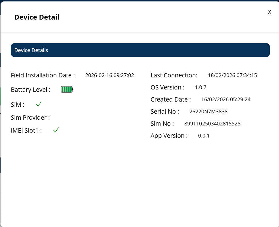Select the Device Details section header bar
This screenshot has width=279, height=227.
[x=140, y=50]
